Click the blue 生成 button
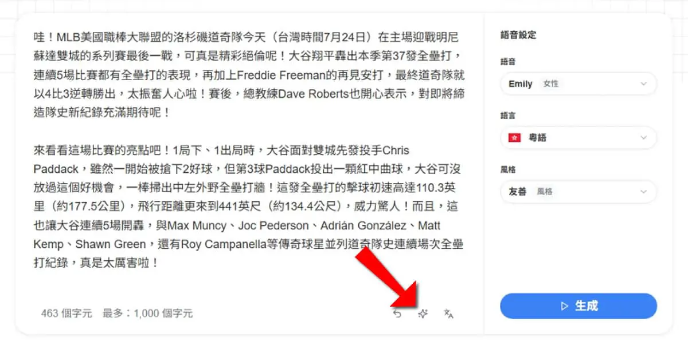This screenshot has width=688, height=357. click(x=578, y=306)
